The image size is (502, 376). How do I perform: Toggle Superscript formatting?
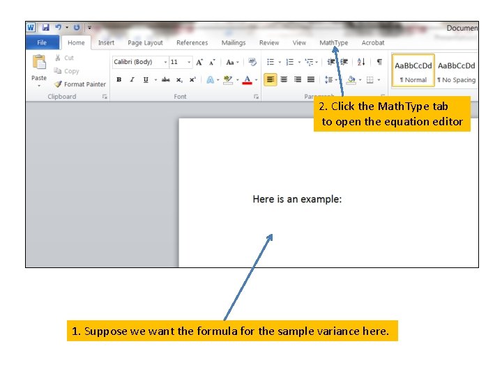click(192, 79)
